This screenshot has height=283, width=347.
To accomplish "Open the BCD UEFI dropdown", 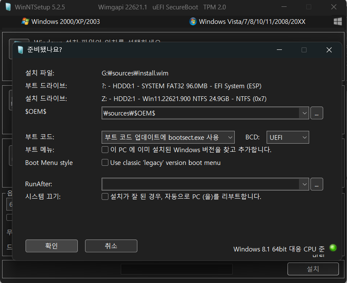I will coord(288,137).
